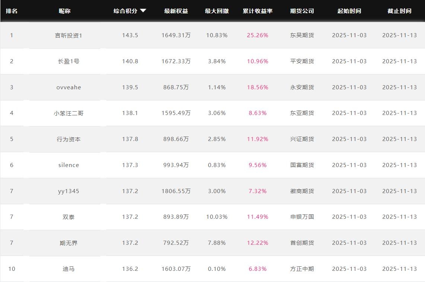425x282 pixels.
Task: Open the 双泰 trader entry
Action: tap(69, 217)
